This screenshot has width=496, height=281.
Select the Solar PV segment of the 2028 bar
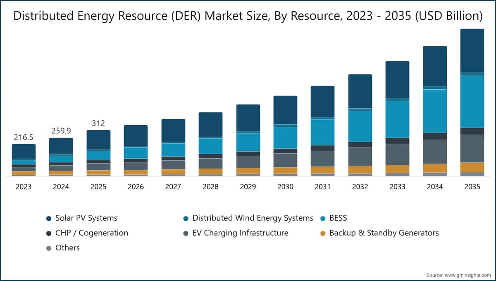point(210,124)
